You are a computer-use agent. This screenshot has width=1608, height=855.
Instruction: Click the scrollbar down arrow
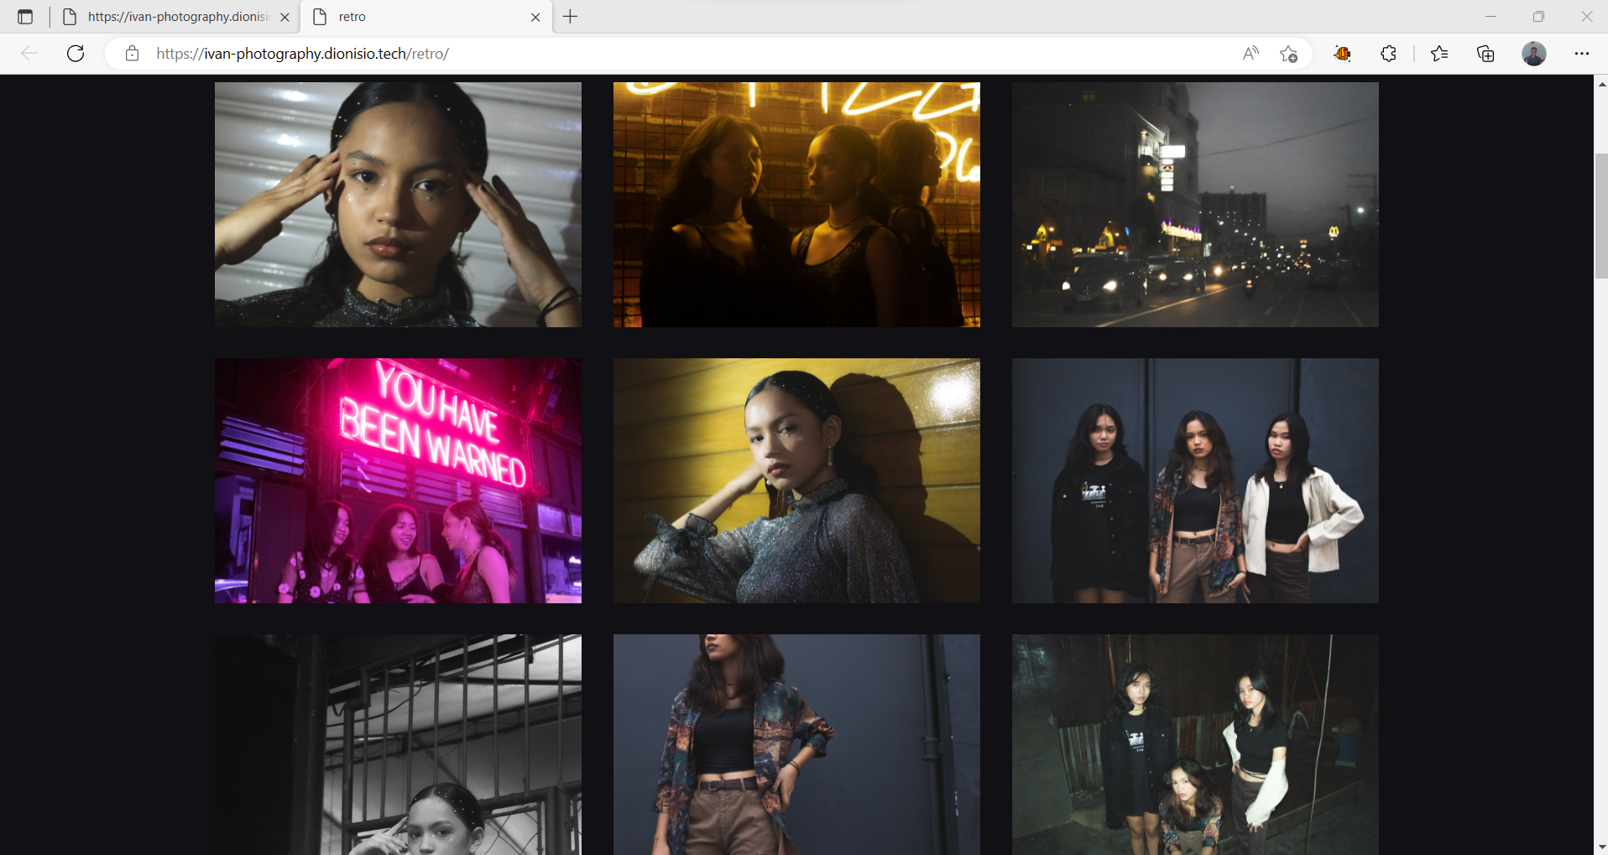(x=1601, y=847)
